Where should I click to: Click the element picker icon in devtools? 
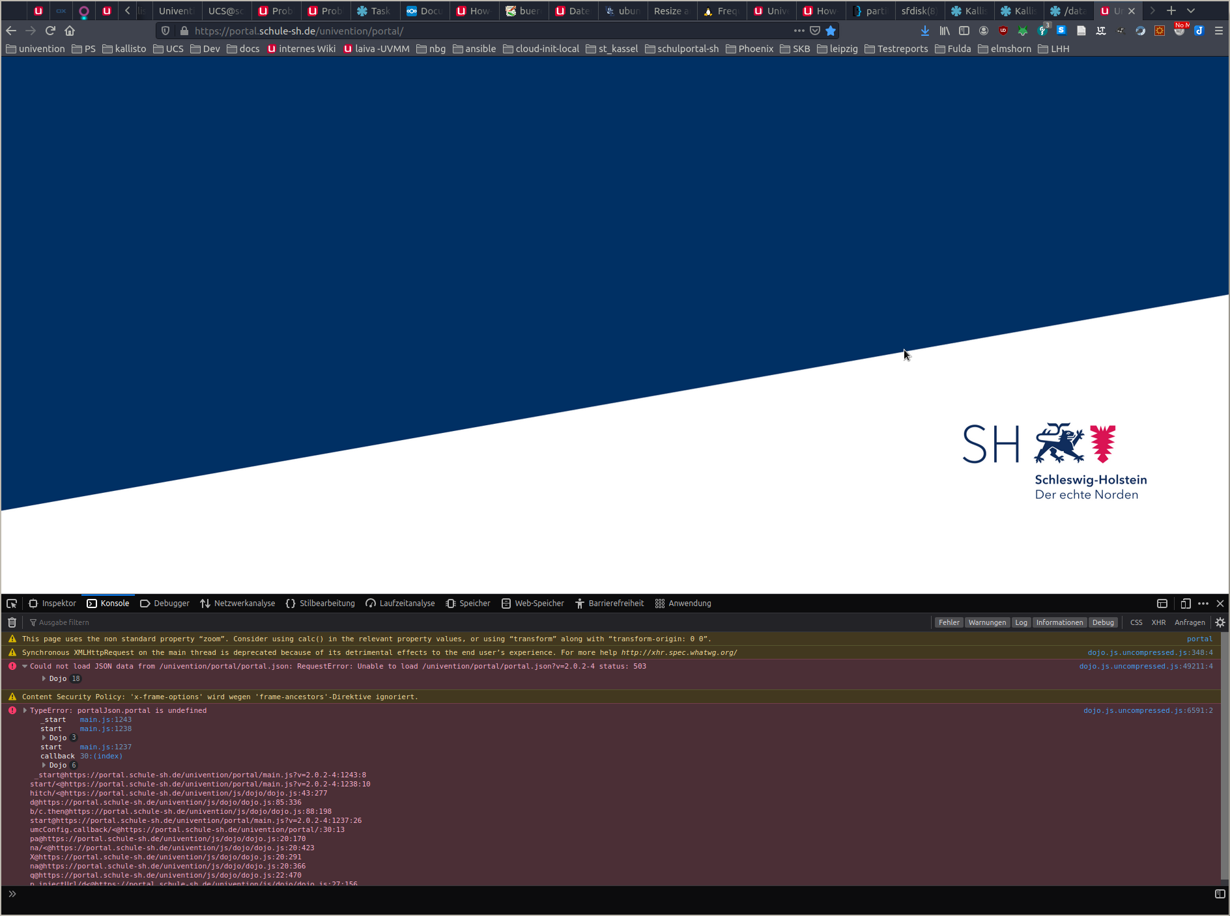(12, 604)
